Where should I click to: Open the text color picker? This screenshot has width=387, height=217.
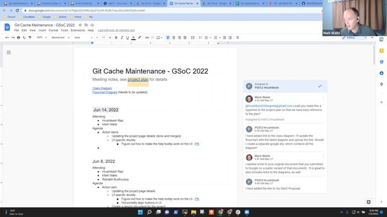coord(133,37)
